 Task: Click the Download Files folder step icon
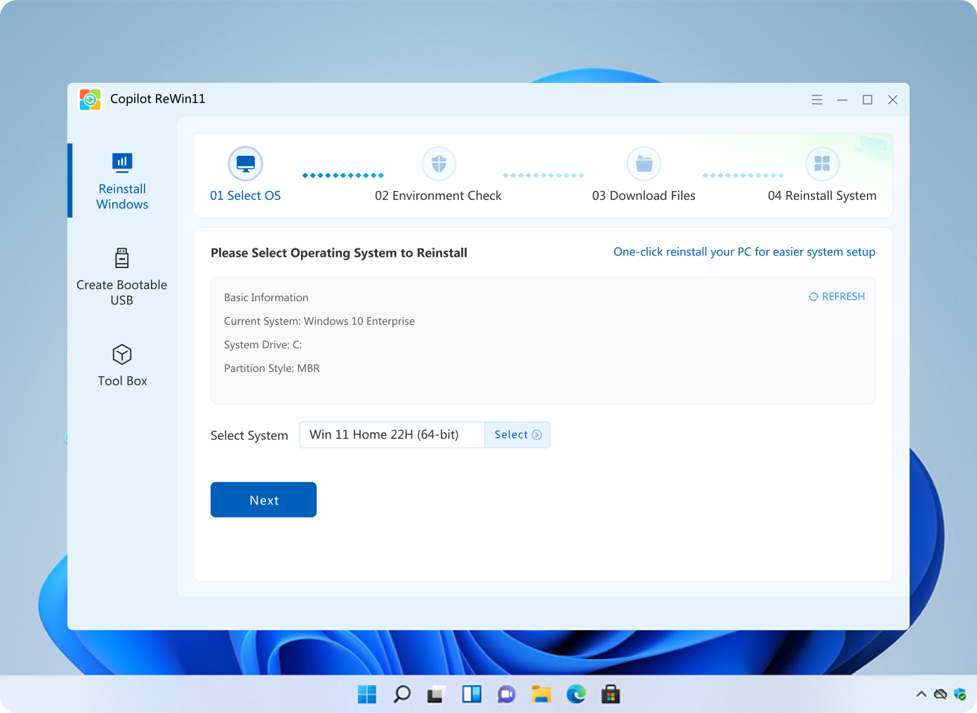644,164
